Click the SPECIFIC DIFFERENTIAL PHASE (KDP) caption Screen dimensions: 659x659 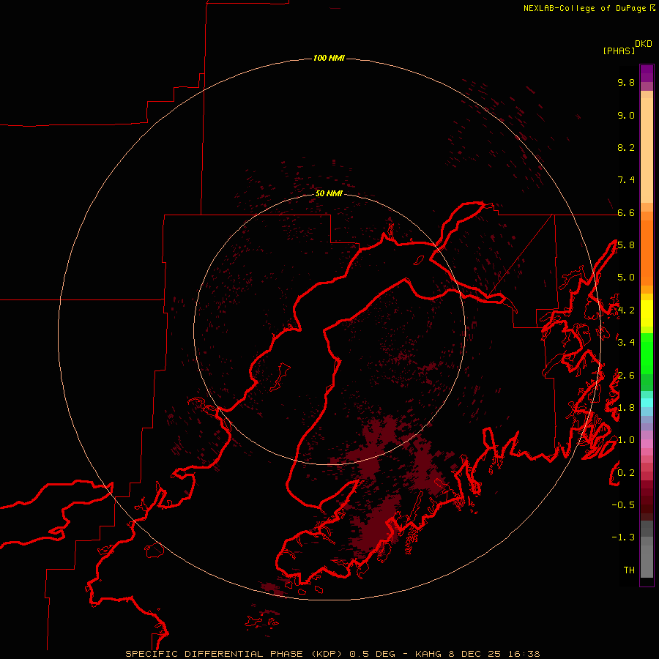(234, 654)
